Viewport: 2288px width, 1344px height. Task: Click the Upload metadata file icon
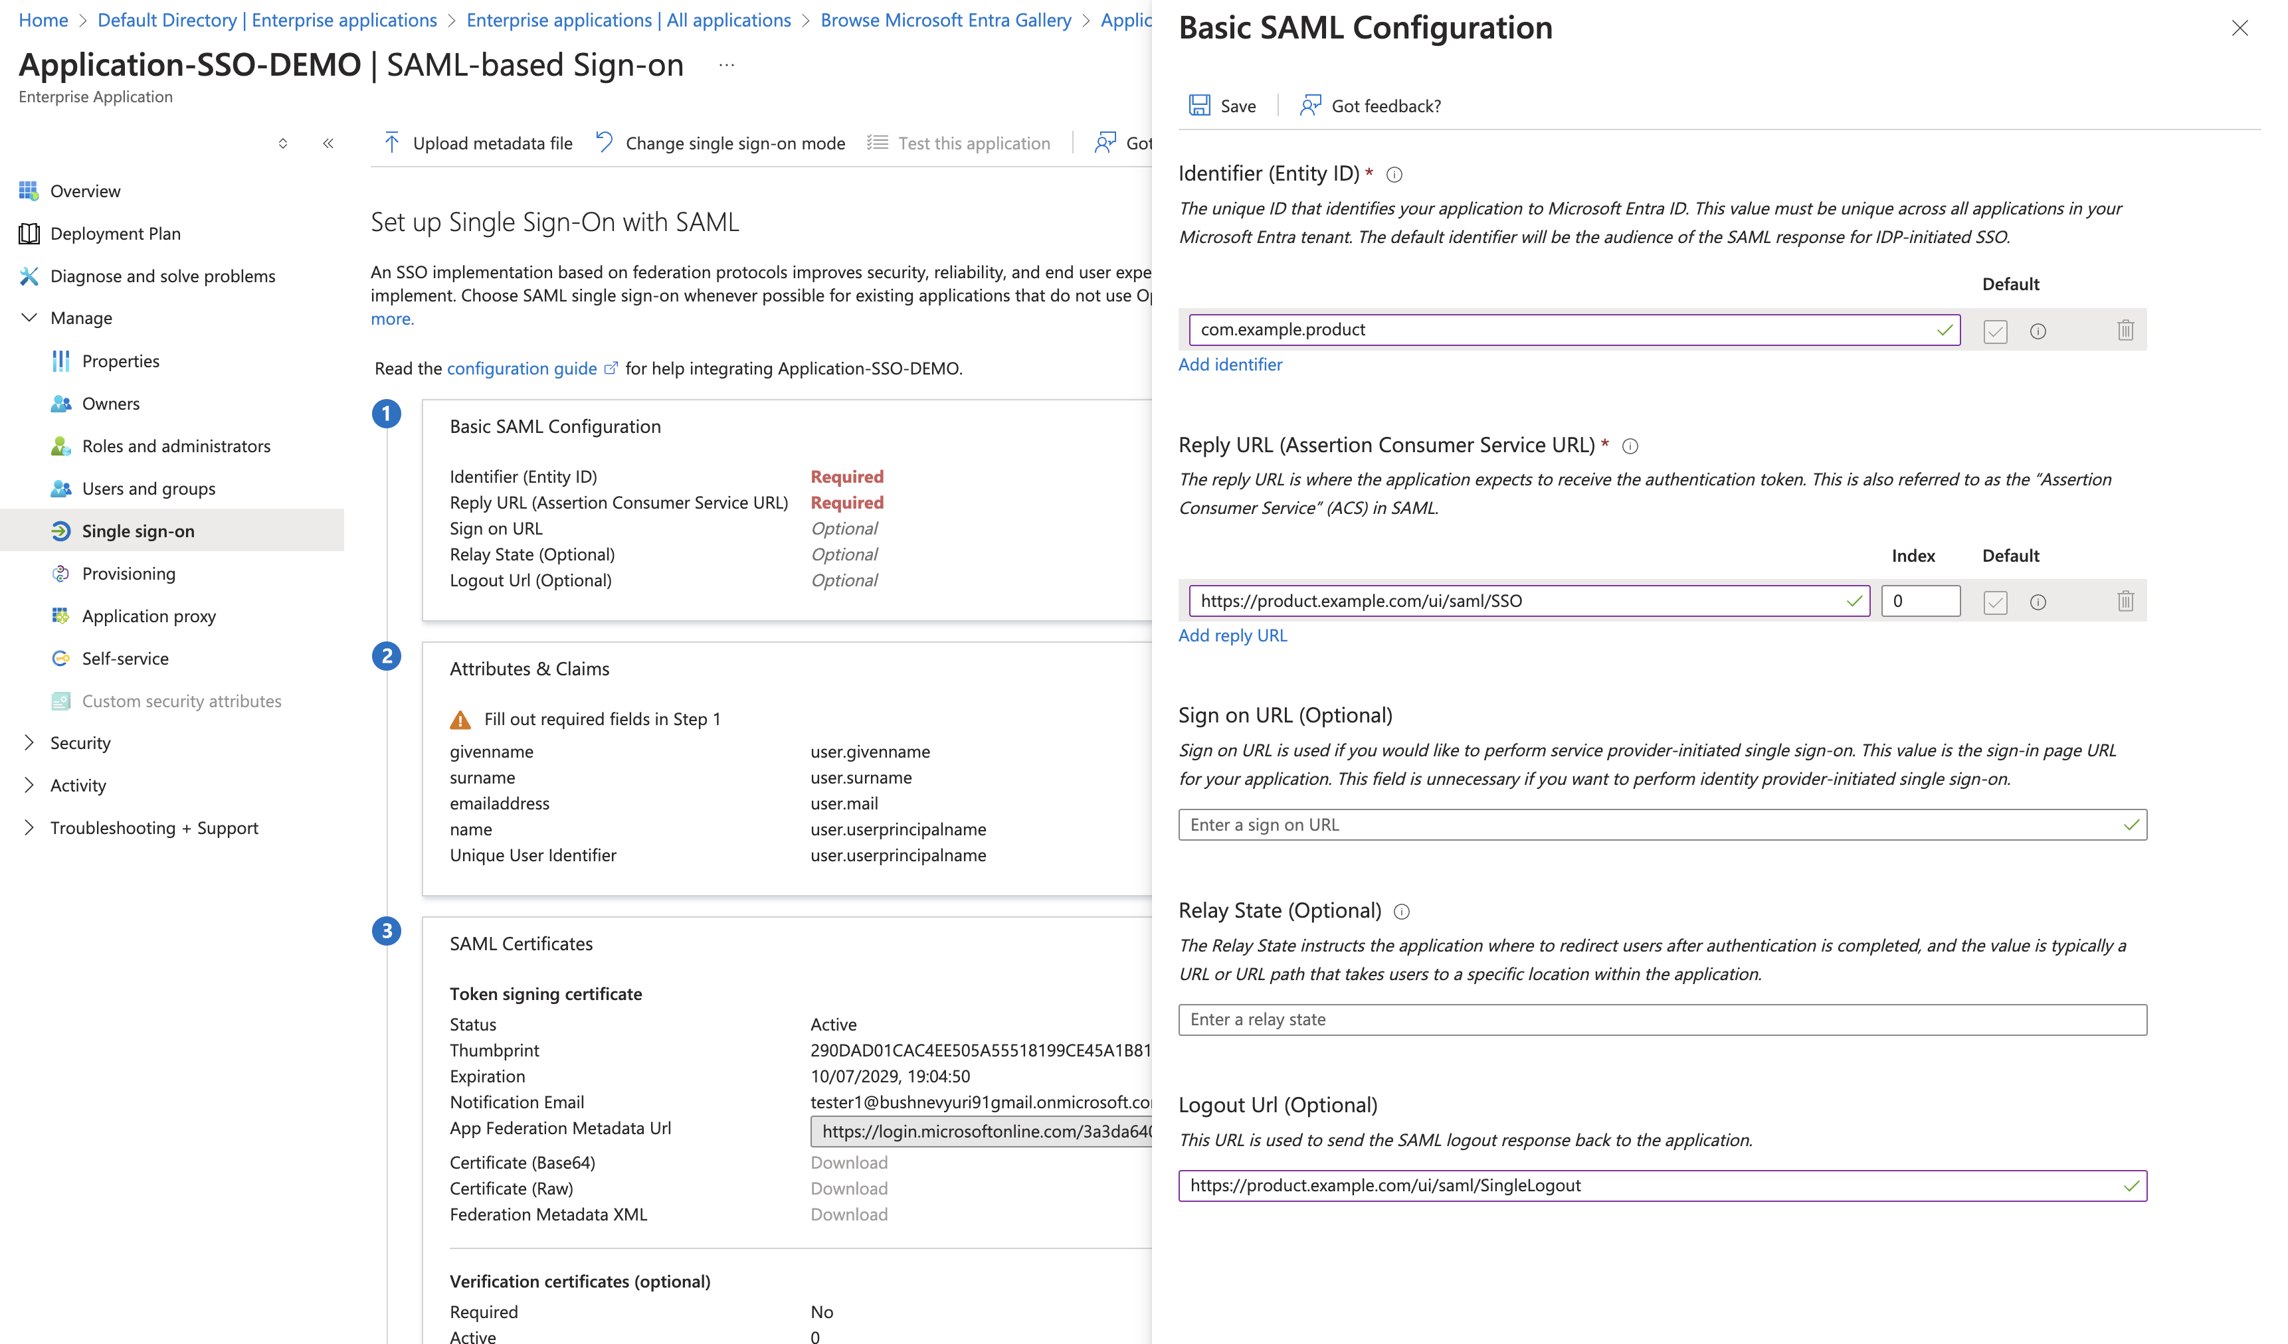391,143
